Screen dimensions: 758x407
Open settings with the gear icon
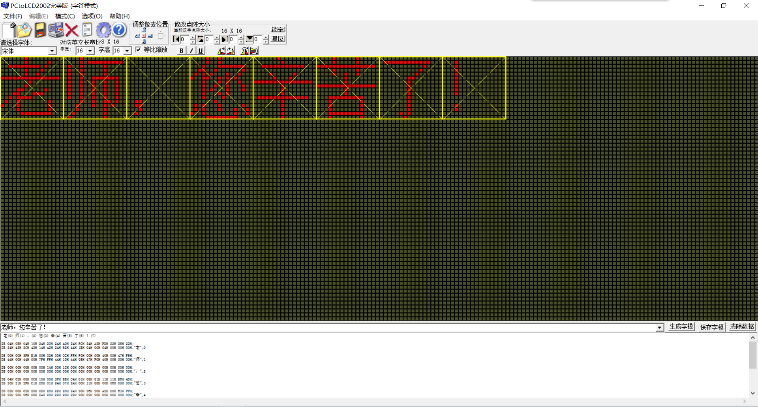(x=103, y=30)
